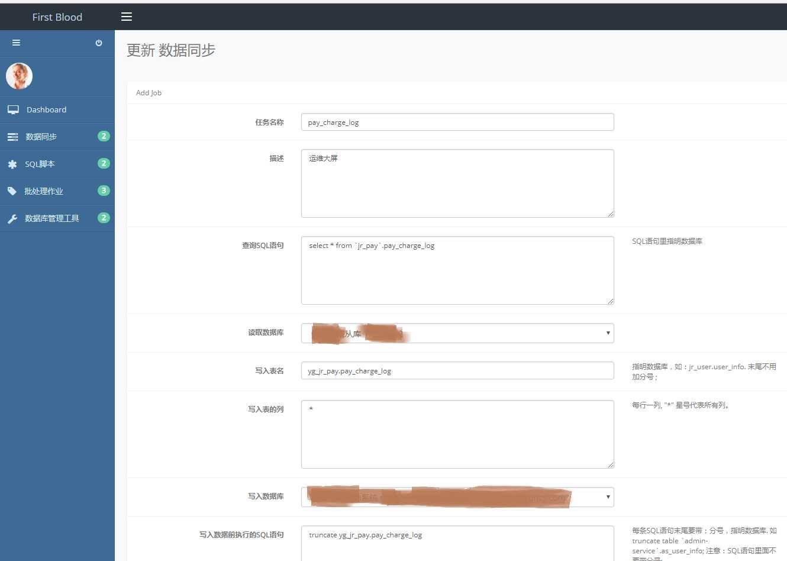Image resolution: width=787 pixels, height=561 pixels.
Task: Click the badge count 3 on 批处理作业
Action: pos(104,191)
